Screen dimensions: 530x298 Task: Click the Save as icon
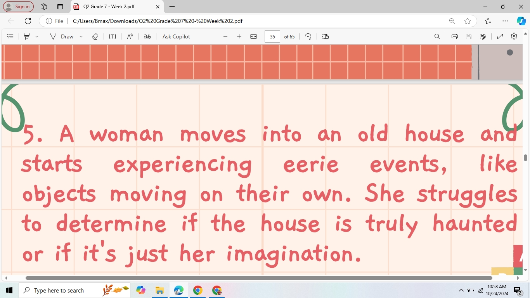pyautogui.click(x=483, y=36)
